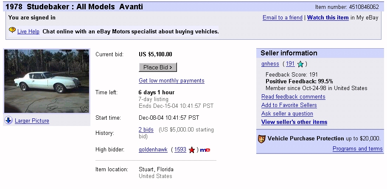Click the seller's turquoise feedback star icon
Screen dimensions: 387x189
[x=300, y=64]
